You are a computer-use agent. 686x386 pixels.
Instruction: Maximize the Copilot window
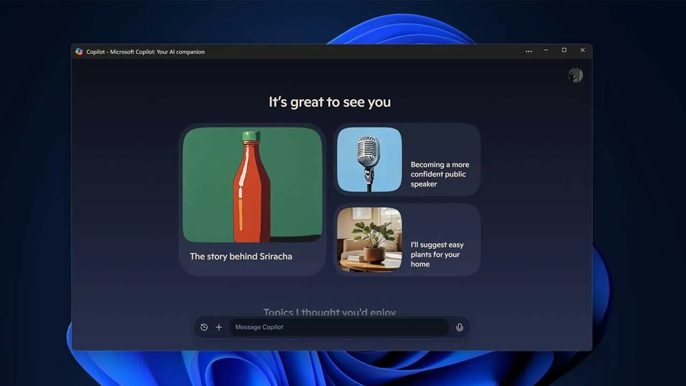[x=564, y=50]
